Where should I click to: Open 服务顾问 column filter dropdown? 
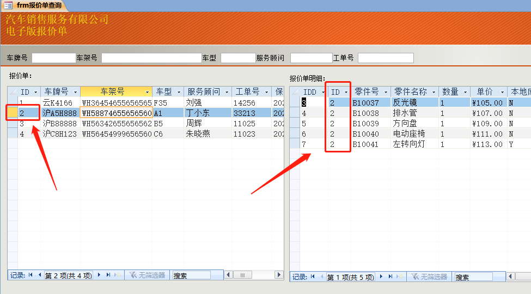pos(227,92)
